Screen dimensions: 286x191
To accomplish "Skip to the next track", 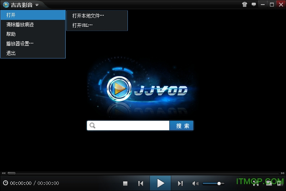I will tap(180, 183).
